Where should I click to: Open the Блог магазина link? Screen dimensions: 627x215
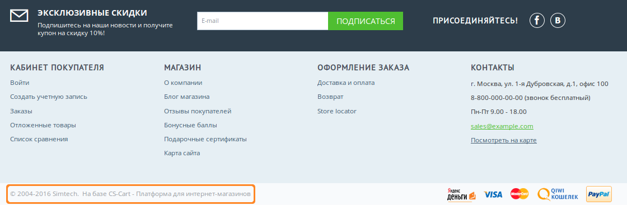click(x=187, y=97)
